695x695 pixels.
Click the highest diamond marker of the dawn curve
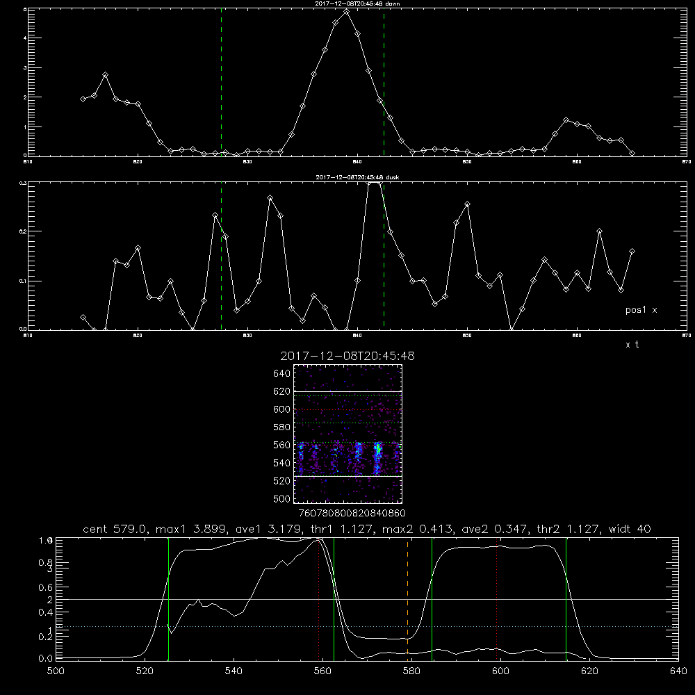coord(347,12)
